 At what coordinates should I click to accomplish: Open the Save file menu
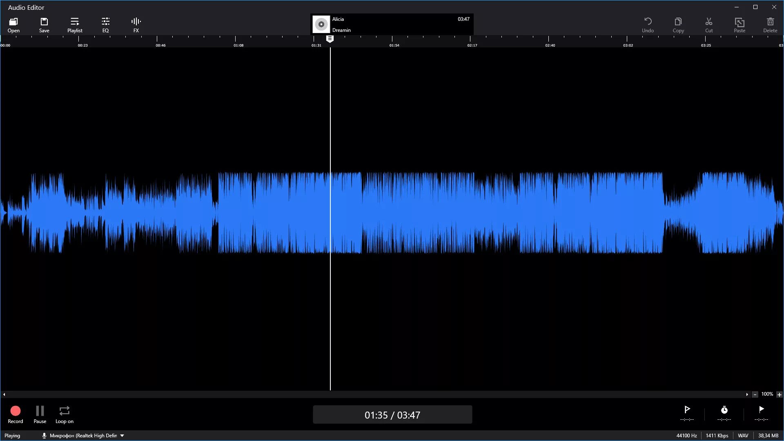tap(44, 24)
